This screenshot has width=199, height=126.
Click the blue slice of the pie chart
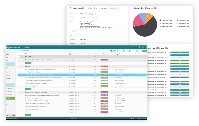pyautogui.click(x=143, y=17)
